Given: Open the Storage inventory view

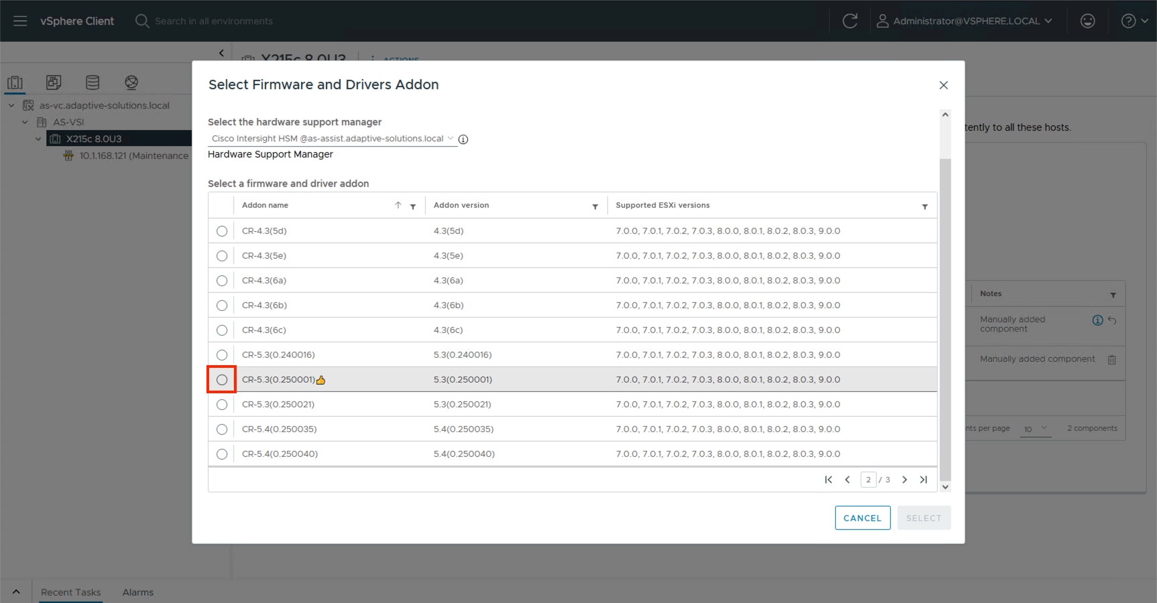Looking at the screenshot, I should tap(93, 82).
